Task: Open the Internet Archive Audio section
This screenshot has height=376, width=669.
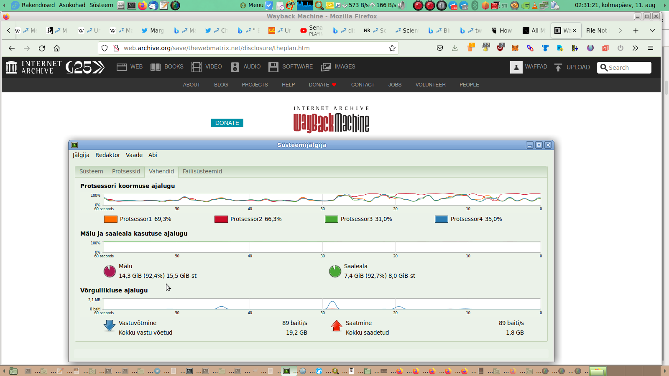Action: [x=245, y=67]
